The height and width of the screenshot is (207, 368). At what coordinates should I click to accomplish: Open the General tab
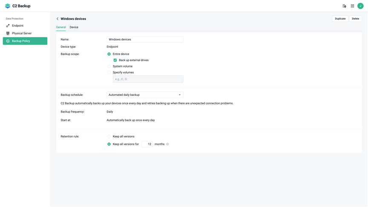pyautogui.click(x=61, y=27)
